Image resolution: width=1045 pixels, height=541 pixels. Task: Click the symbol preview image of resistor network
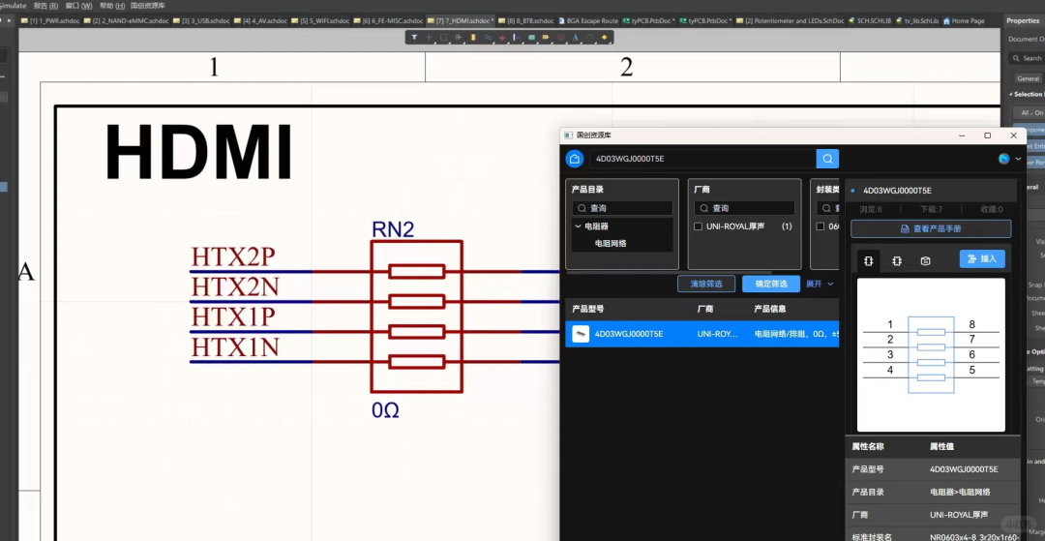(931, 355)
